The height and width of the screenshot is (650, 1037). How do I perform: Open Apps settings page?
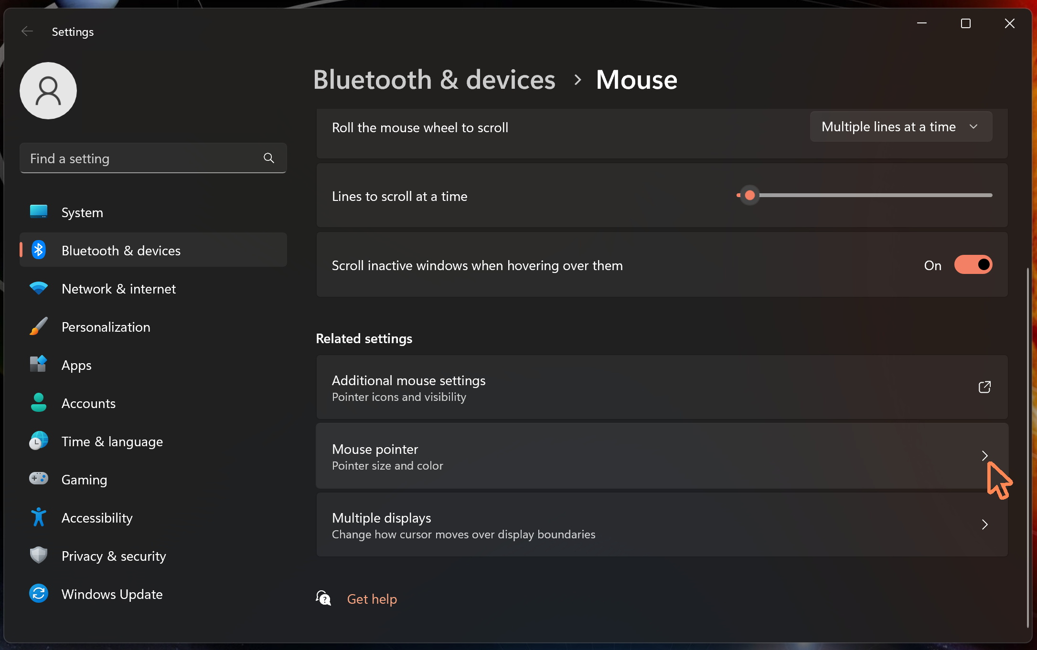tap(153, 365)
